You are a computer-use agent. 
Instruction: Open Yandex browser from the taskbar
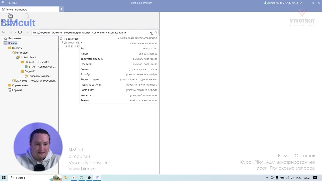[74, 178]
